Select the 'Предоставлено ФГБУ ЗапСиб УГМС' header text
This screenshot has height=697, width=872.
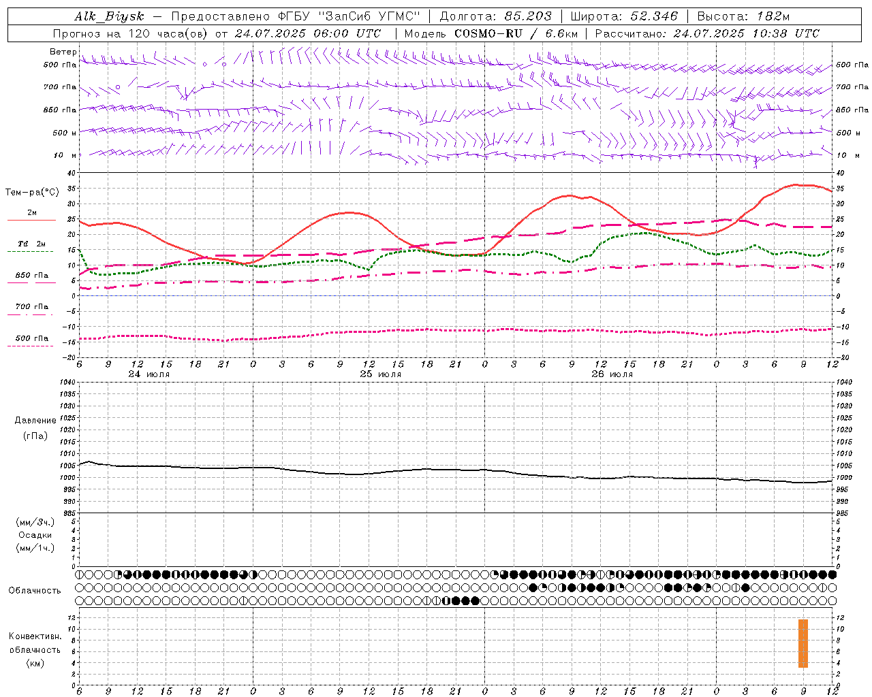click(296, 17)
